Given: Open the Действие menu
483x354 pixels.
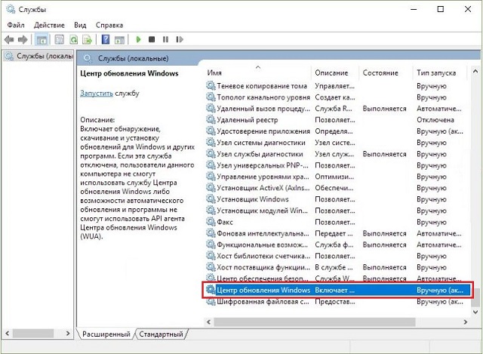Looking at the screenshot, I should [49, 25].
